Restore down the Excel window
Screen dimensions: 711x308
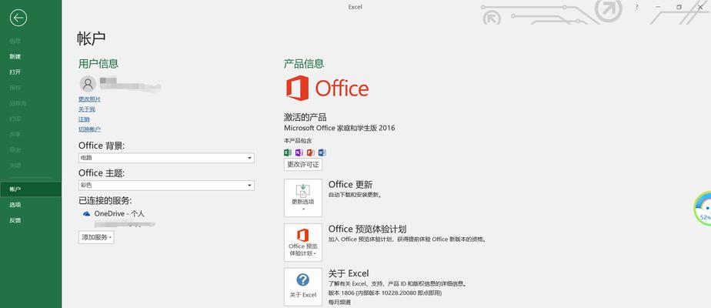tap(679, 7)
